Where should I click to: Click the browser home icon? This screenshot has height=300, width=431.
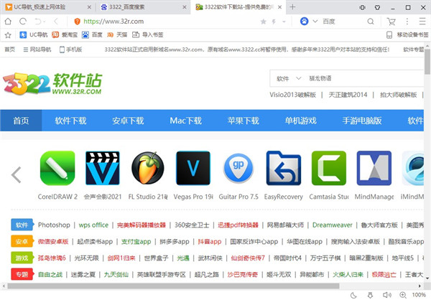click(8, 21)
